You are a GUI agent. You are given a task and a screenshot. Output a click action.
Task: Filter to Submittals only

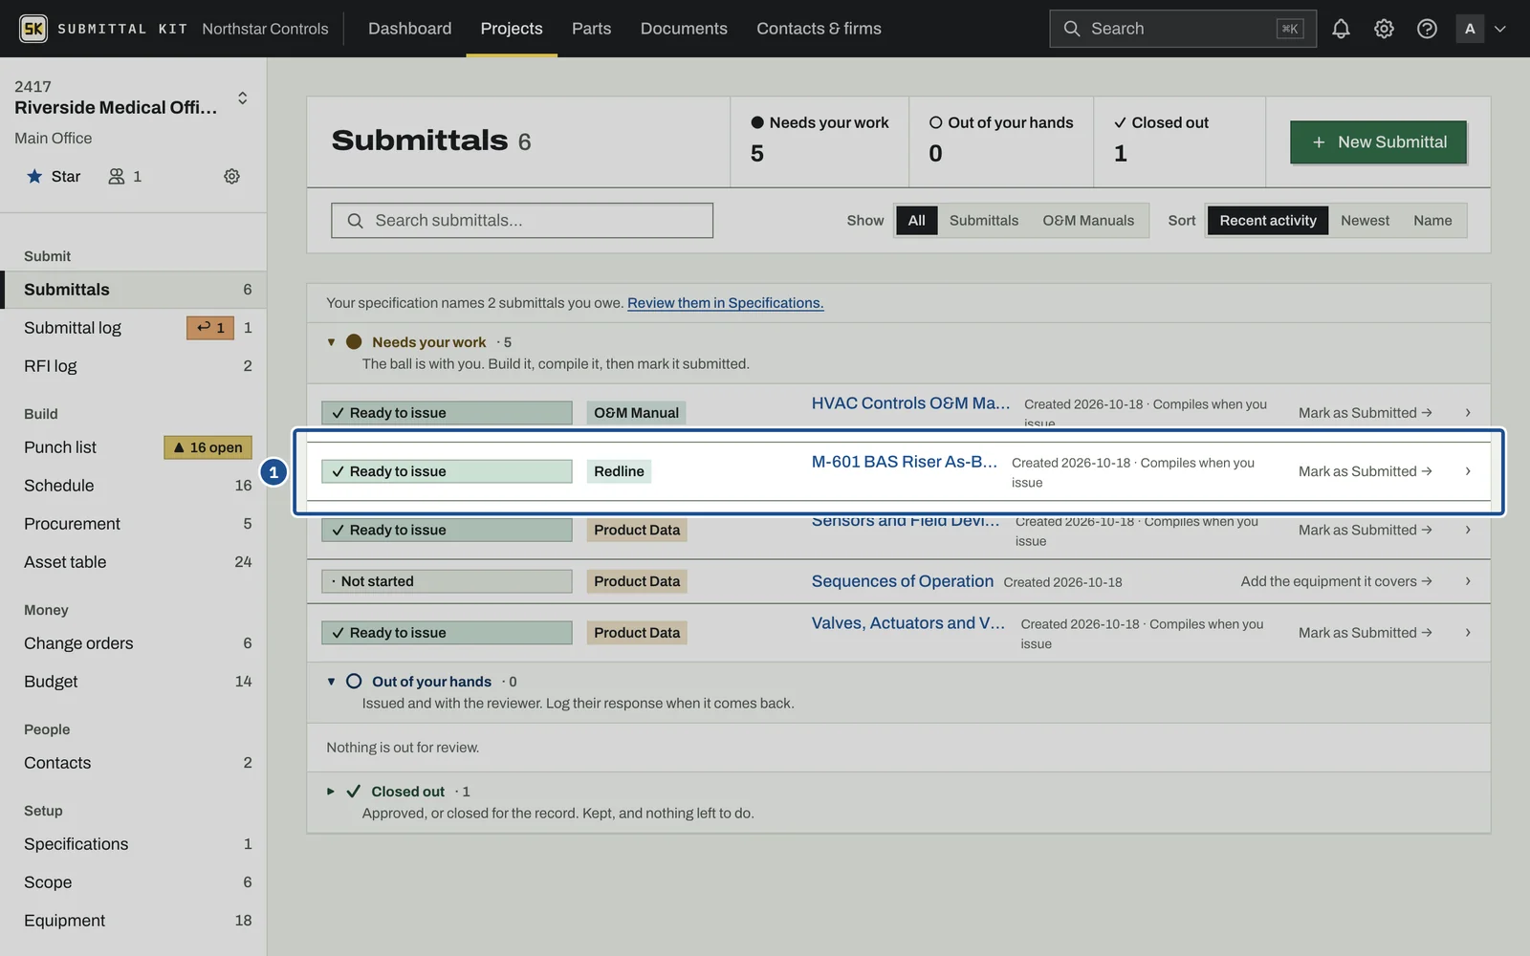[x=984, y=221]
